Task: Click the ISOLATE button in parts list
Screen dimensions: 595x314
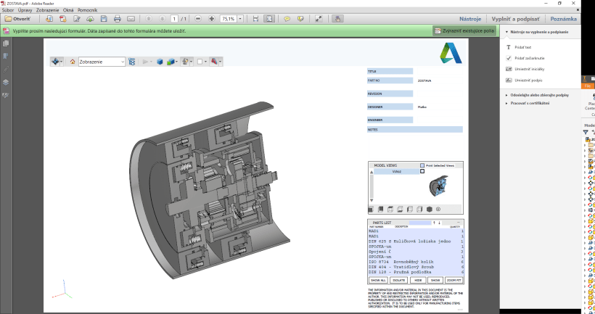Action: point(397,279)
